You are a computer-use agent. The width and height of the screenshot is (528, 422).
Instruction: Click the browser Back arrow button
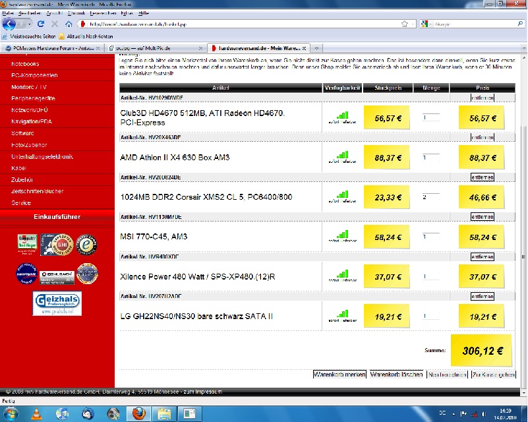coord(9,24)
